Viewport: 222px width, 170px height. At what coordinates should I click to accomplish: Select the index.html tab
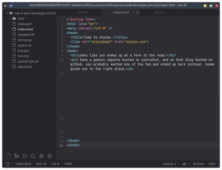[x=121, y=12]
